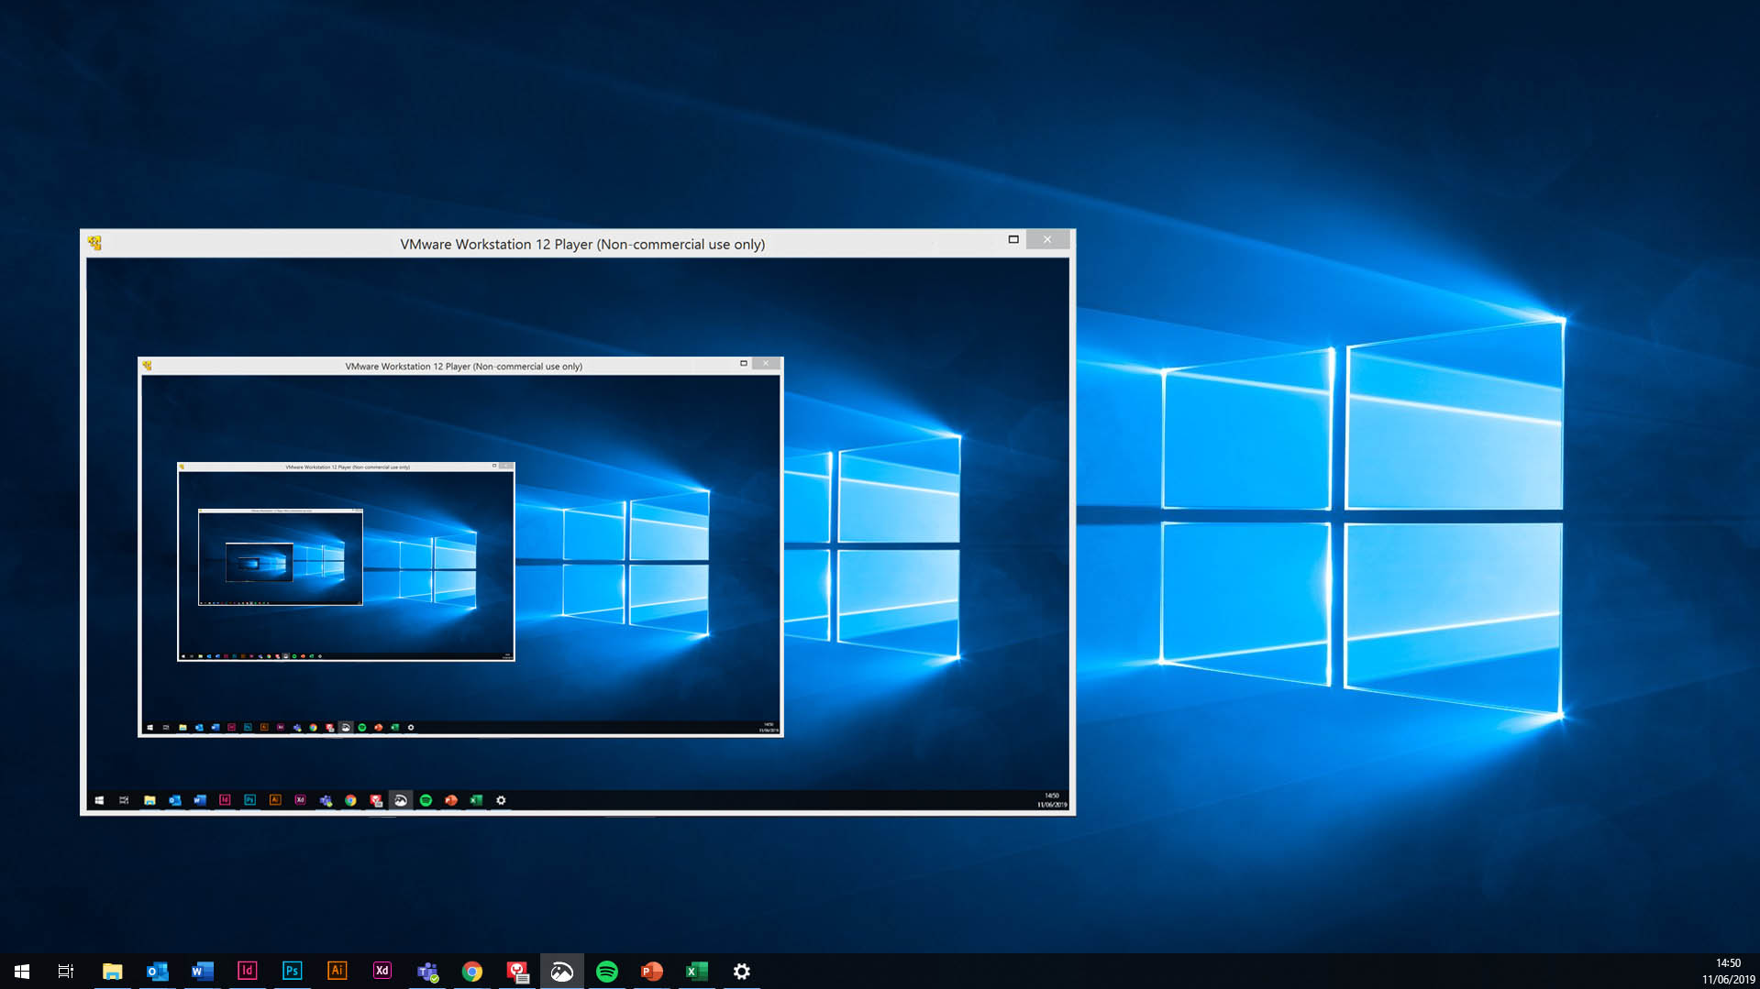Open the Windows Start menu
Viewport: 1760px width, 989px height.
[x=20, y=971]
